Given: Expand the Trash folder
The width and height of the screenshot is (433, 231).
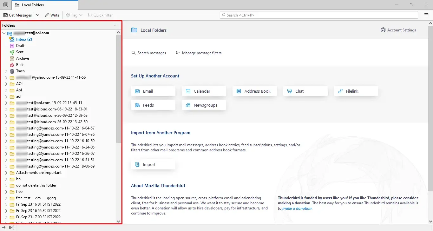Looking at the screenshot, I should (x=6, y=71).
